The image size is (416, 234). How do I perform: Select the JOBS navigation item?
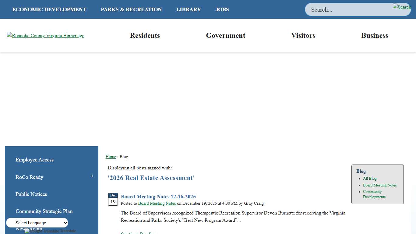point(222,9)
